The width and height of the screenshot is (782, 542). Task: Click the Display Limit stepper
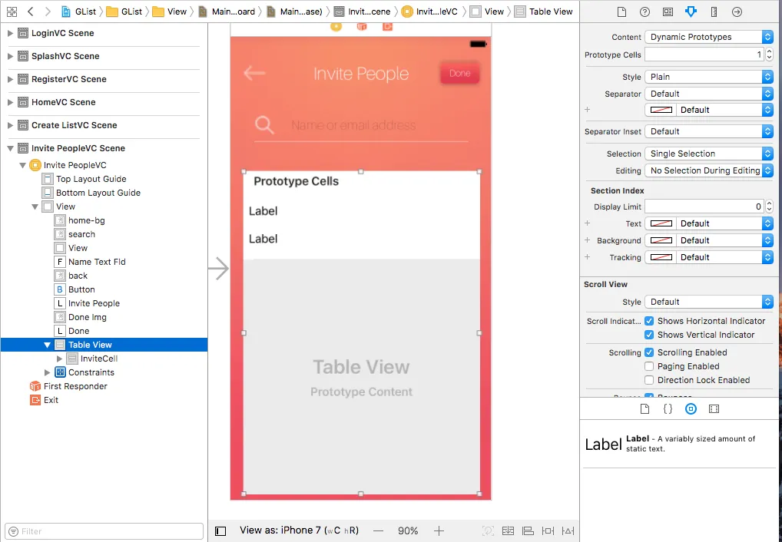click(x=769, y=207)
